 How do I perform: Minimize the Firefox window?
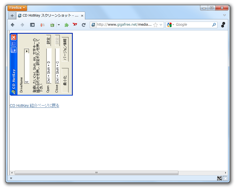pos(204,8)
